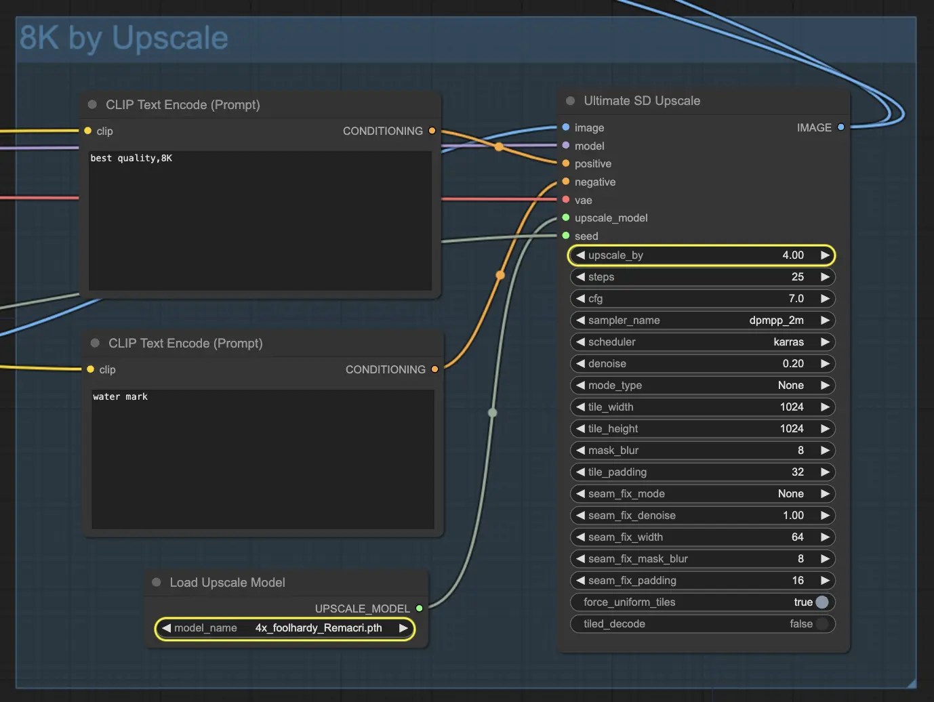Screen dimensions: 934x702
Task: Increase upscale_by with right arrow
Action: (825, 255)
